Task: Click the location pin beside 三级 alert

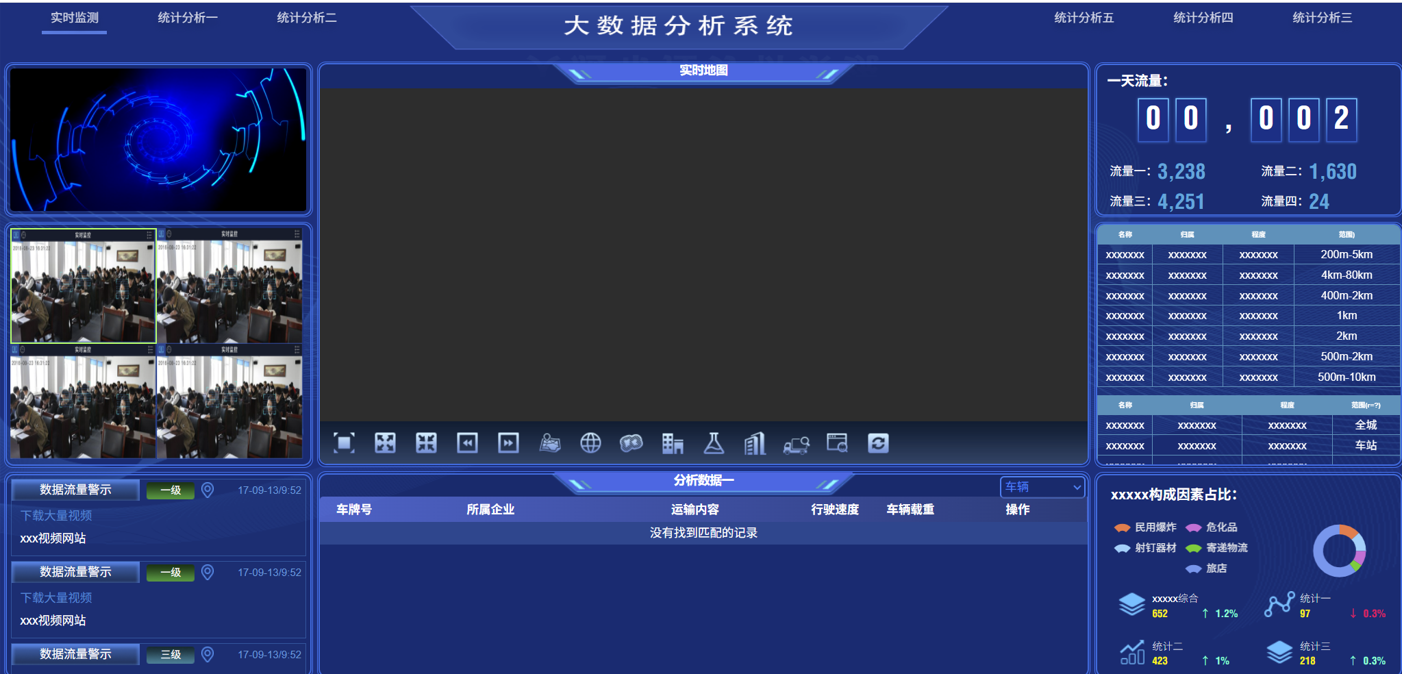Action: (x=208, y=654)
